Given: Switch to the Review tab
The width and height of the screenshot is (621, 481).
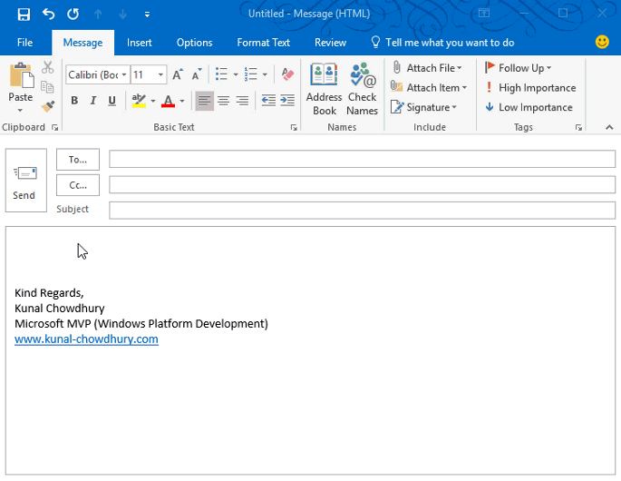Looking at the screenshot, I should pyautogui.click(x=330, y=43).
